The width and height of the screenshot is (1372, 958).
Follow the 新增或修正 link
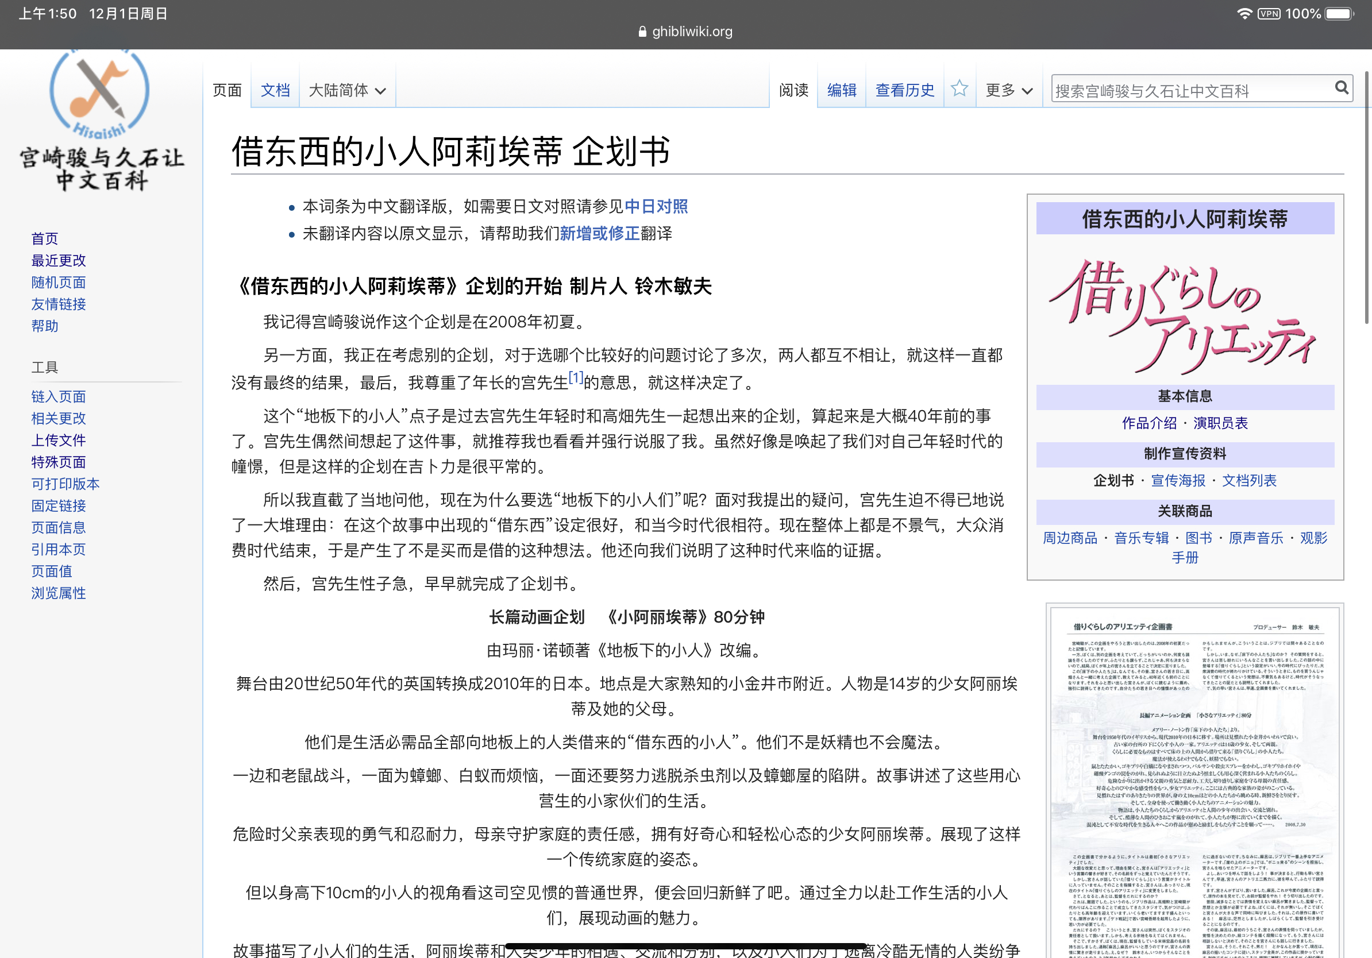(599, 234)
